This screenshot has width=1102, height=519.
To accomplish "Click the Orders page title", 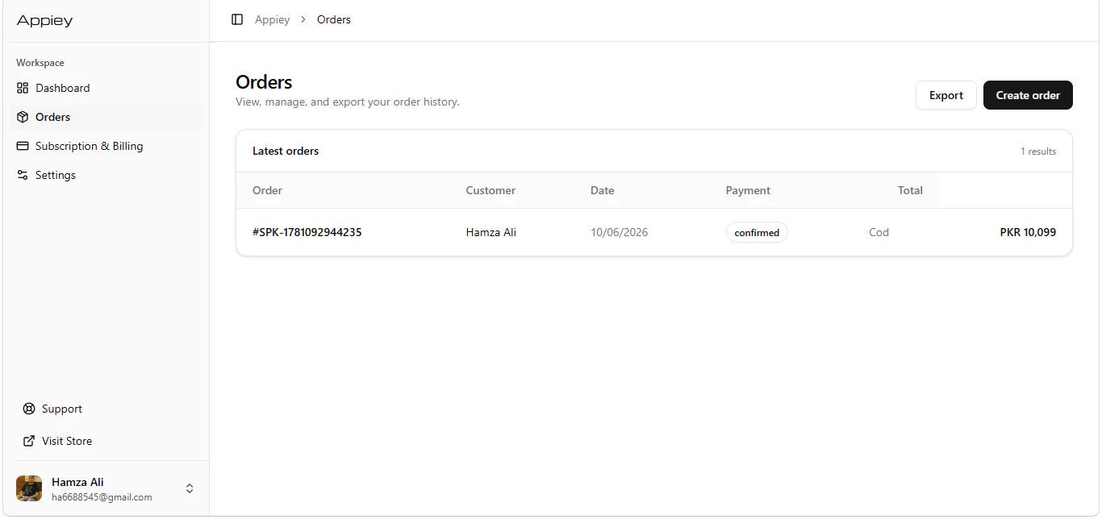I will point(264,82).
